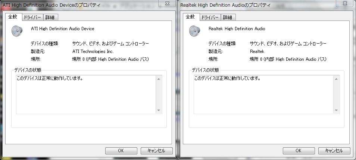Switch to ドライバー tab in ATI window

click(32, 18)
